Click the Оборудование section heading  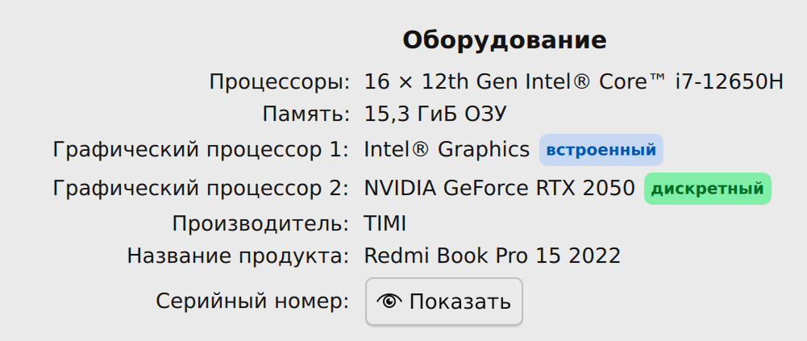click(505, 40)
